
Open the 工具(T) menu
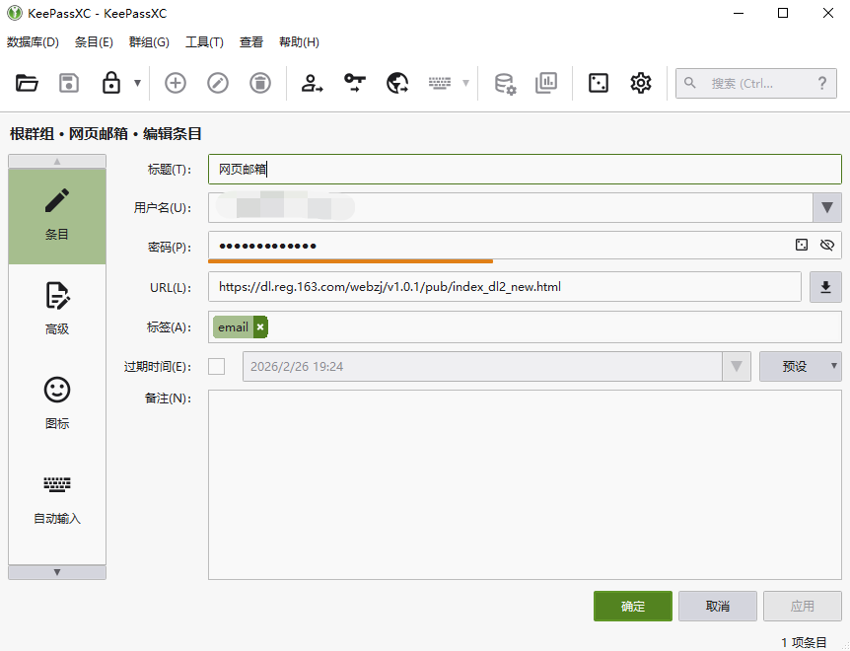pyautogui.click(x=204, y=42)
